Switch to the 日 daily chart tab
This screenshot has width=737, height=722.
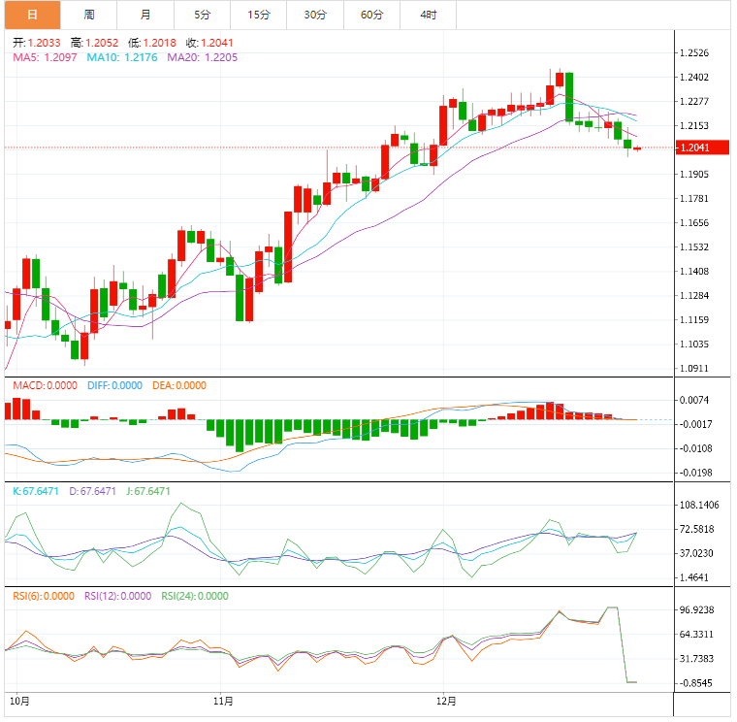click(x=31, y=15)
